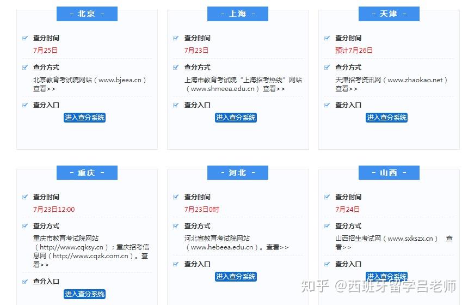Open 查看>> link under 北京教育考试院网站
Viewport: 468px width, 305px height.
[x=44, y=89]
